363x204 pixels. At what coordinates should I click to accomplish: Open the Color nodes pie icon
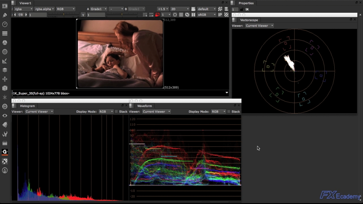[5, 42]
